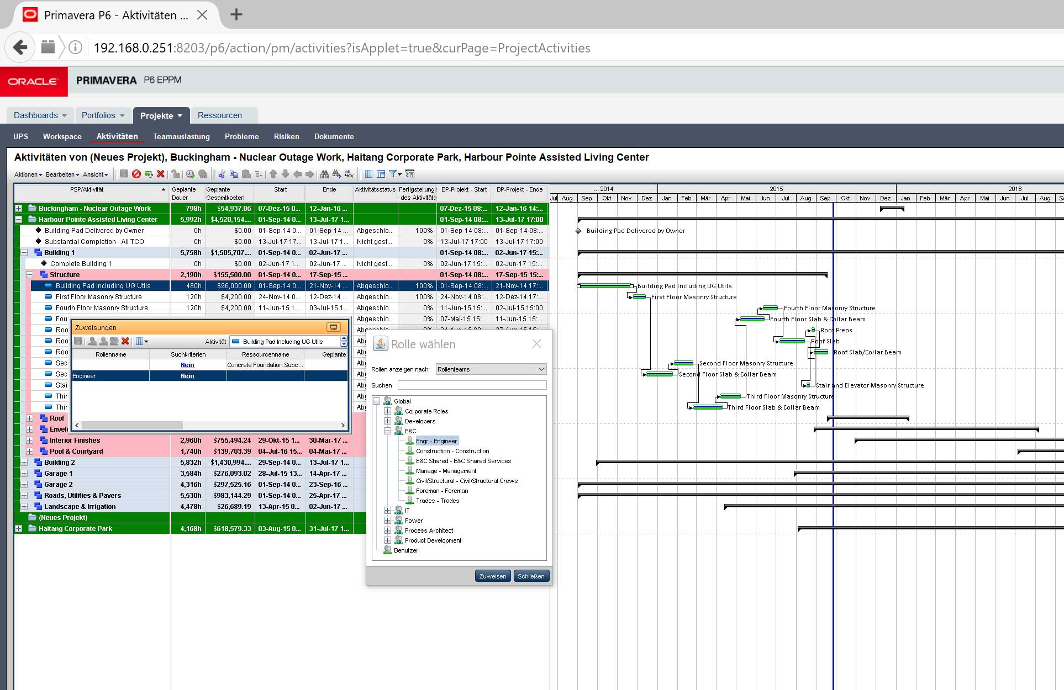Click the add activity green plus icon
Viewport: 1064px width, 690px height.
[149, 174]
